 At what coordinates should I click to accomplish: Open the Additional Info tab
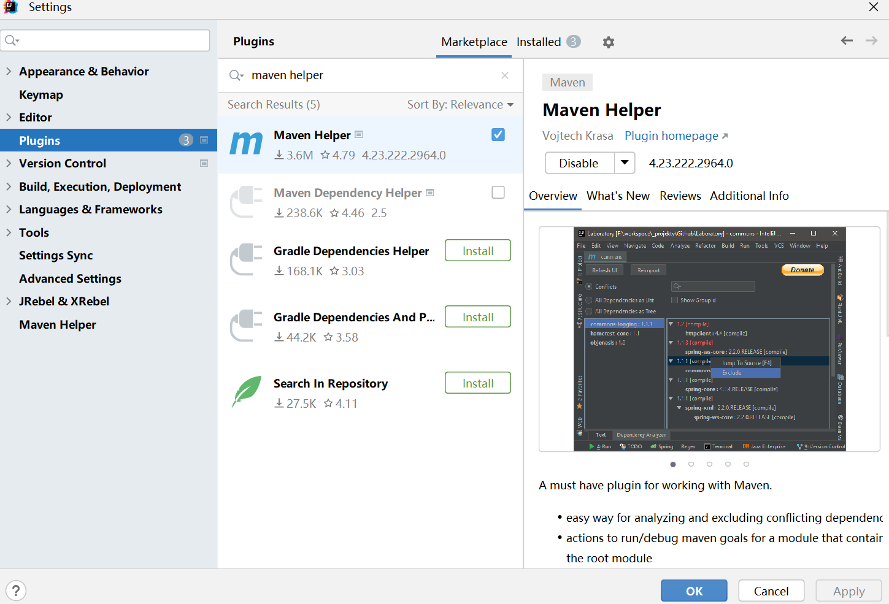point(749,196)
